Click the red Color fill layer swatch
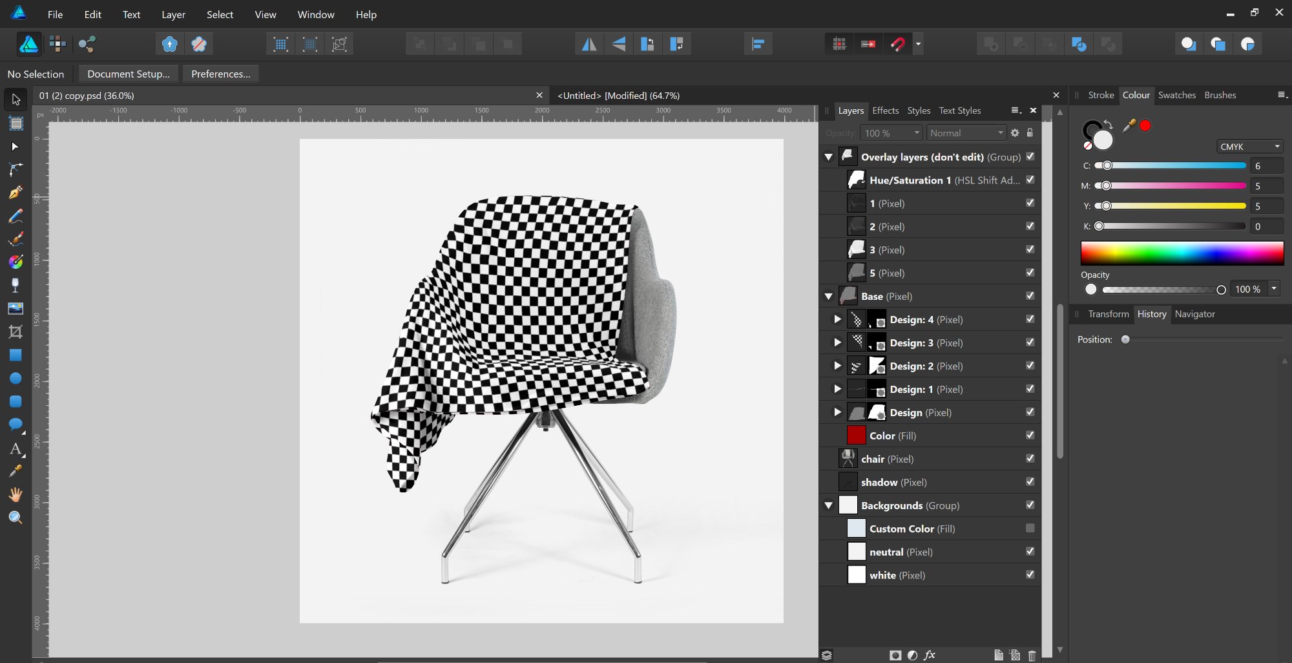Screen dimensions: 1292x663 (856, 436)
